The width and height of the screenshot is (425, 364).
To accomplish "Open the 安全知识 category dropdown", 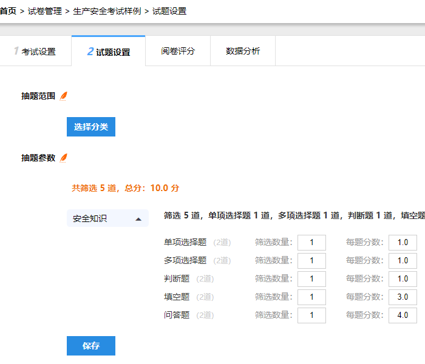I will pos(107,218).
